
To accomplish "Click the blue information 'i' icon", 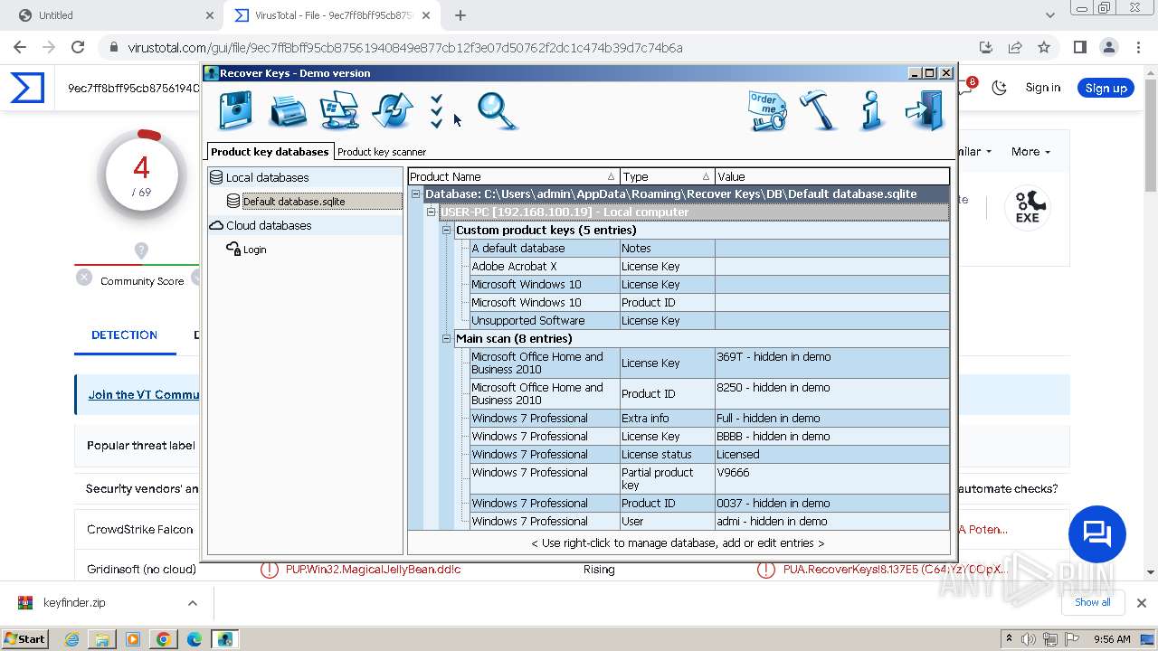I will click(871, 110).
